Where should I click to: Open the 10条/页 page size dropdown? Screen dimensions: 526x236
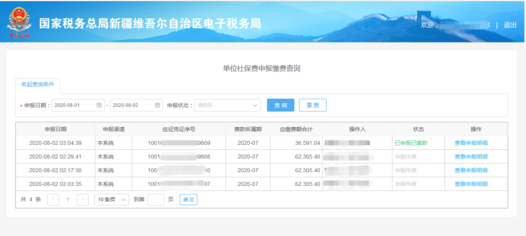pyautogui.click(x=111, y=199)
